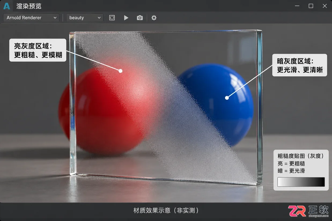Click the 亮 = 更粗糙 legend text
The width and height of the screenshot is (332, 221).
[291, 164]
